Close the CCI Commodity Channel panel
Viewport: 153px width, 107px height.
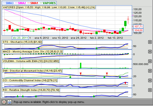point(150,80)
